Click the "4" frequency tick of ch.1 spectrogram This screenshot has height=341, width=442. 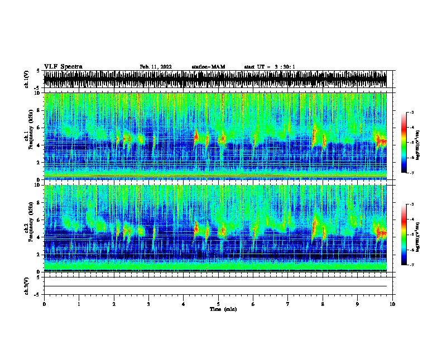point(39,145)
